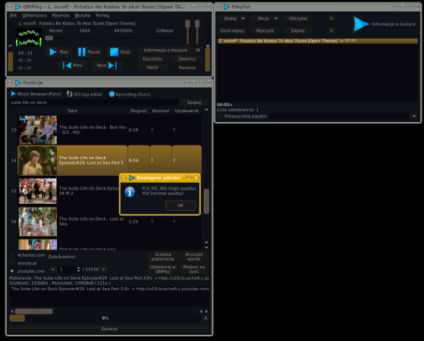Screen dimensions: 424x341
Task: Click the 8% download progress bar
Action: [x=105, y=318]
